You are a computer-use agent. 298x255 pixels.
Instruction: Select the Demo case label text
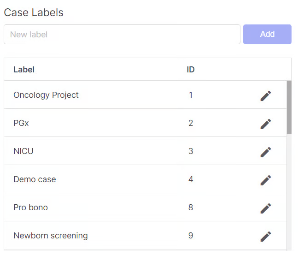tap(35, 179)
